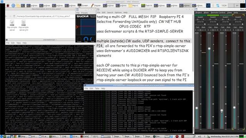Viewport: 246px width, 138px height.
Task: Switch to the Screen... taskbar window
Action: tap(83, 5)
